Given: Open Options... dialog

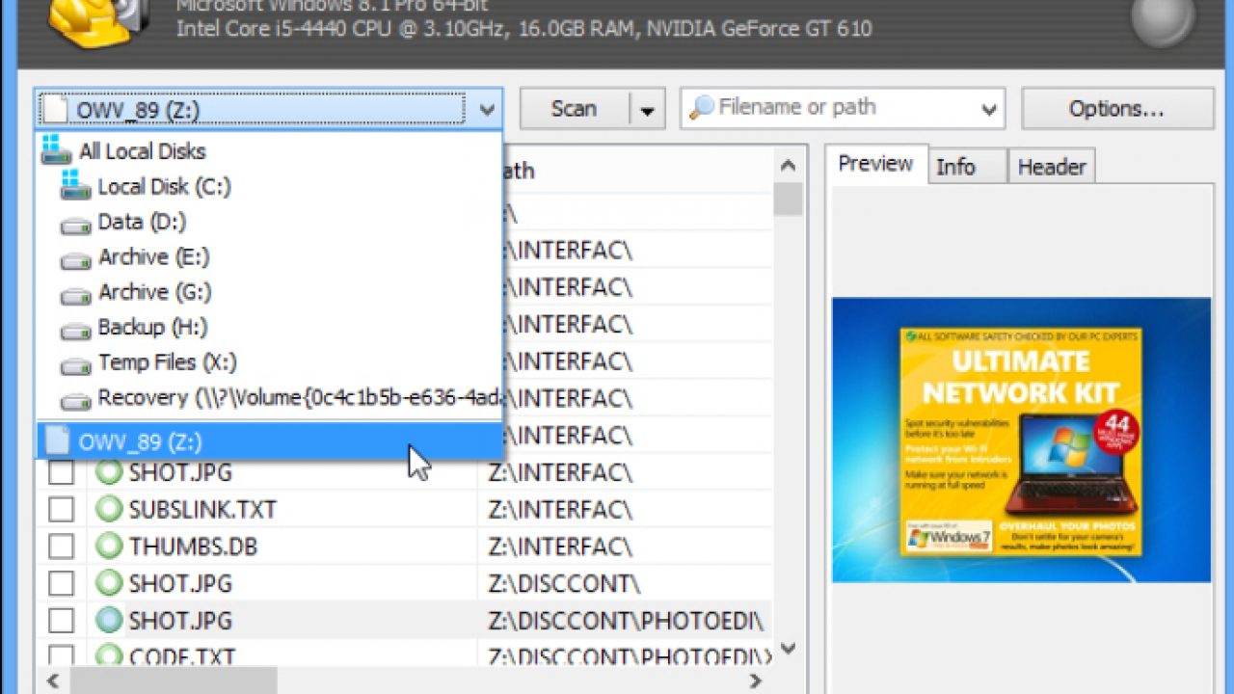Looking at the screenshot, I should [x=1117, y=109].
